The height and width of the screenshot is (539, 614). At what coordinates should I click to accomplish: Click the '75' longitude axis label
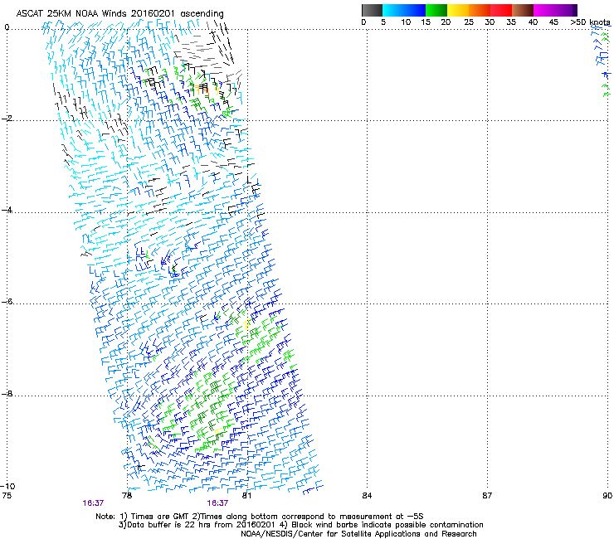7,496
